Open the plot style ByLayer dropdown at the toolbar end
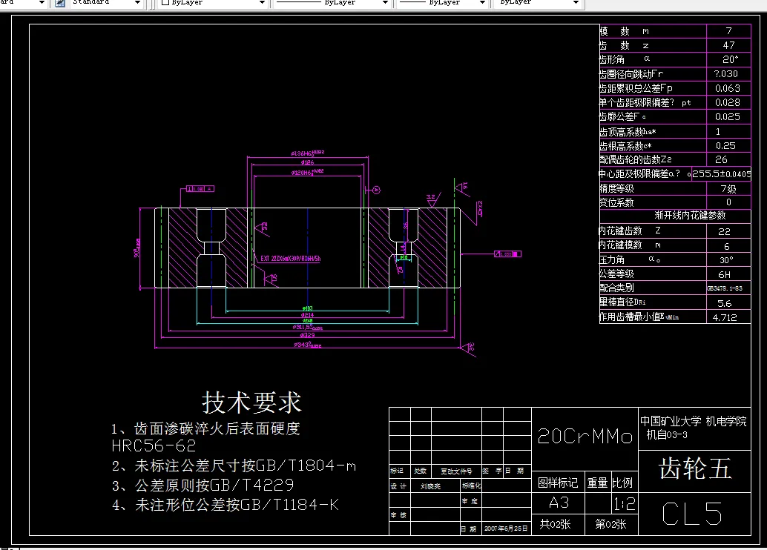The height and width of the screenshot is (550, 767). [x=576, y=3]
